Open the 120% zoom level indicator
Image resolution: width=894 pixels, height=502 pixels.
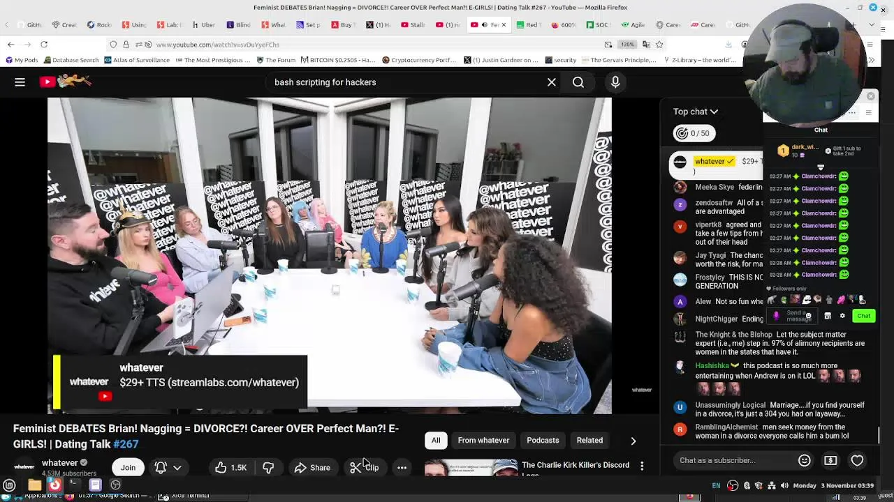(628, 45)
